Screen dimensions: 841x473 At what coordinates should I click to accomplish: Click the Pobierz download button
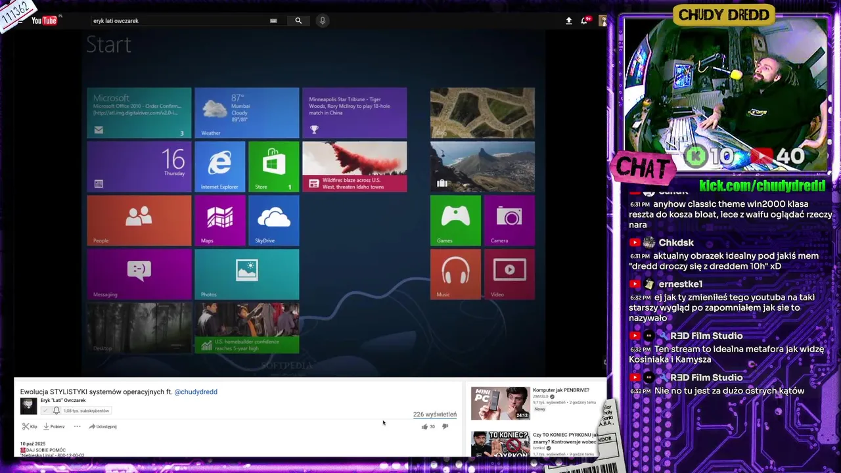click(54, 426)
